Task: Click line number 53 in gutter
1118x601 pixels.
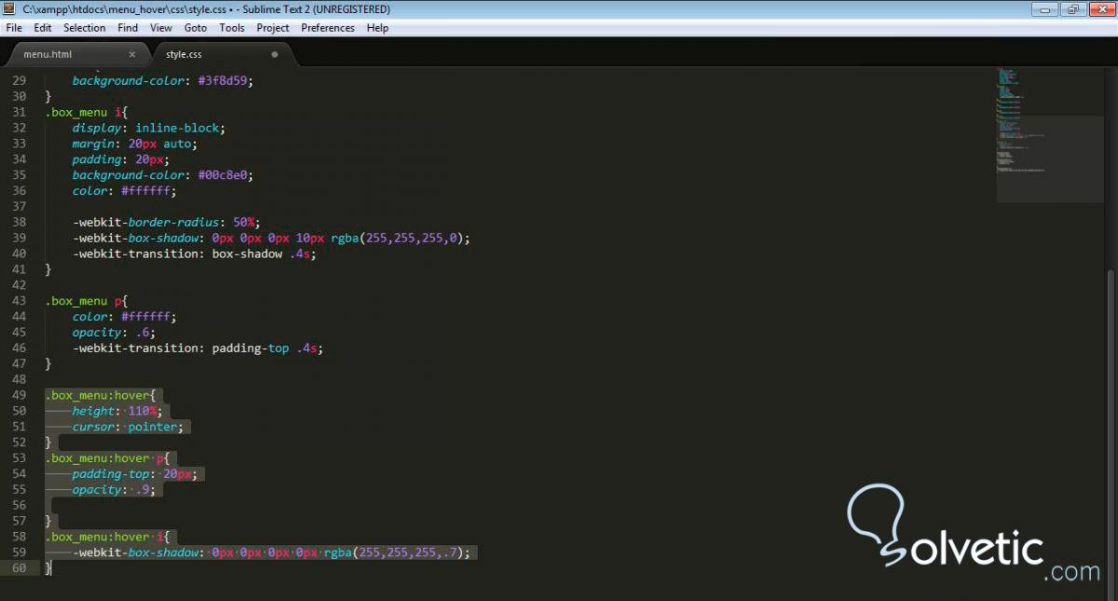Action: pyautogui.click(x=20, y=458)
